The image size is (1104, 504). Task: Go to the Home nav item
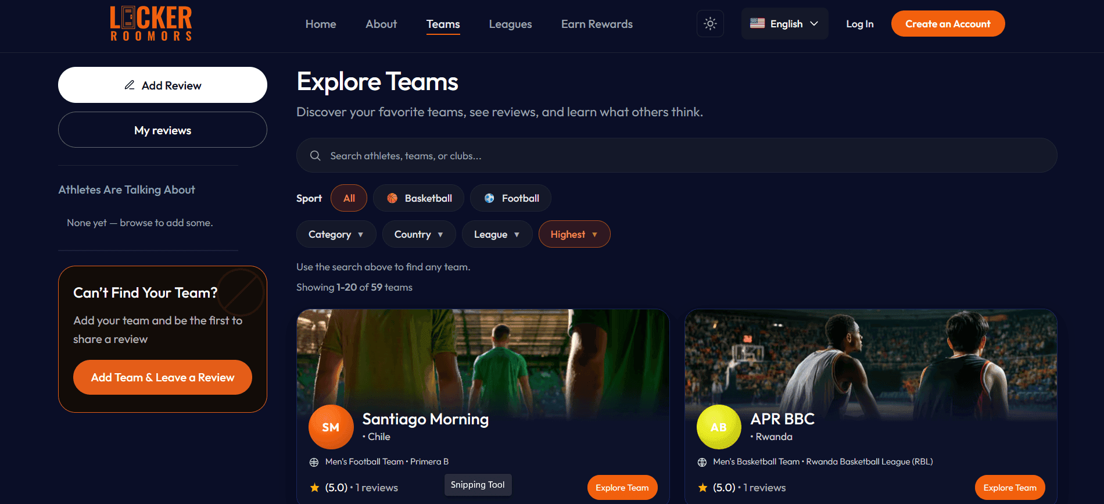(321, 24)
